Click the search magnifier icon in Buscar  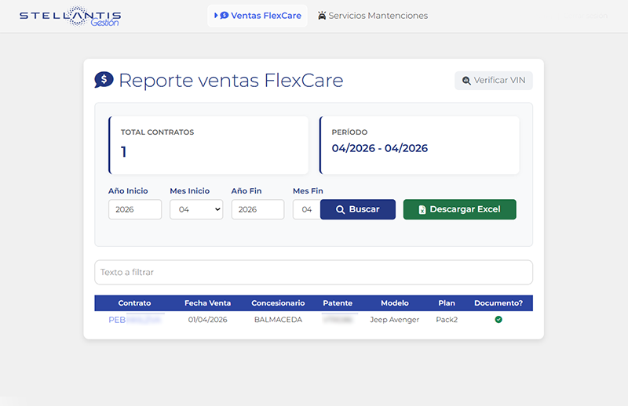tap(341, 210)
